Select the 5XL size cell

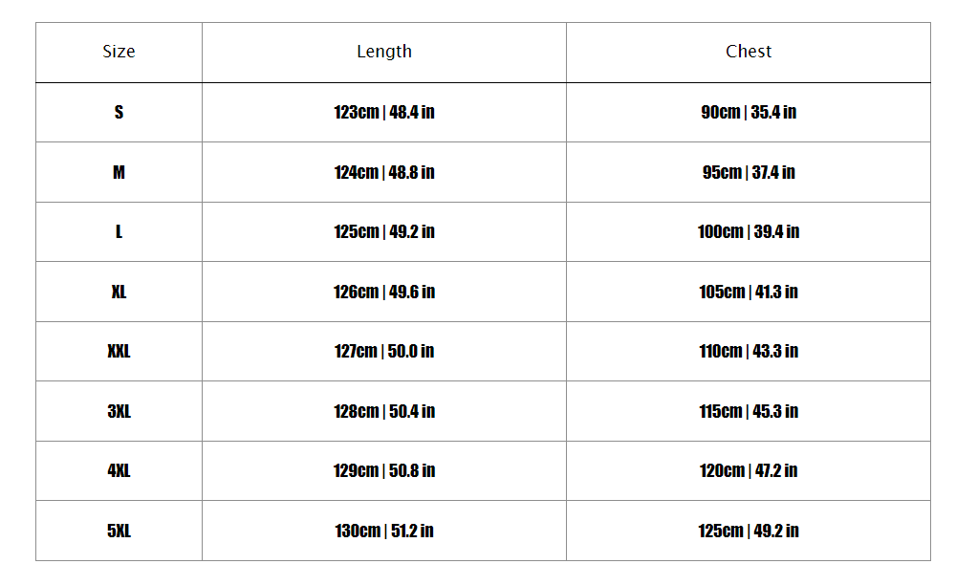coord(119,531)
